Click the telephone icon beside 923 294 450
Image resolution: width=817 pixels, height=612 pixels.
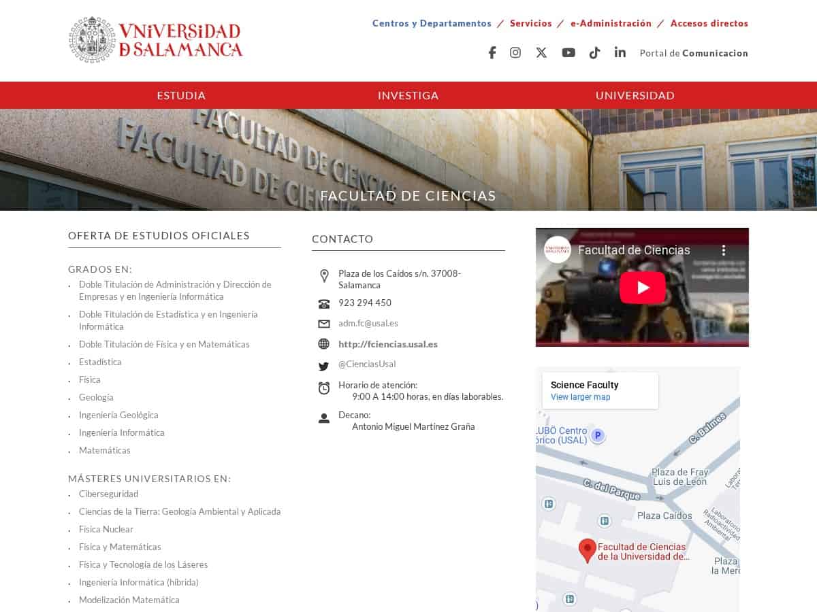point(324,304)
